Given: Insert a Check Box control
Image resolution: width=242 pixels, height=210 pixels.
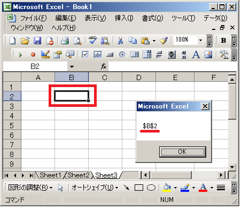Looking at the screenshot, I should pos(85,55).
